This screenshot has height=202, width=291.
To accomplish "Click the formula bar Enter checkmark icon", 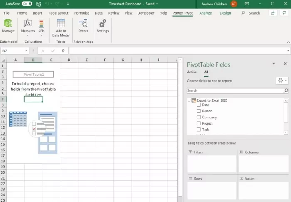I will 53,51.
